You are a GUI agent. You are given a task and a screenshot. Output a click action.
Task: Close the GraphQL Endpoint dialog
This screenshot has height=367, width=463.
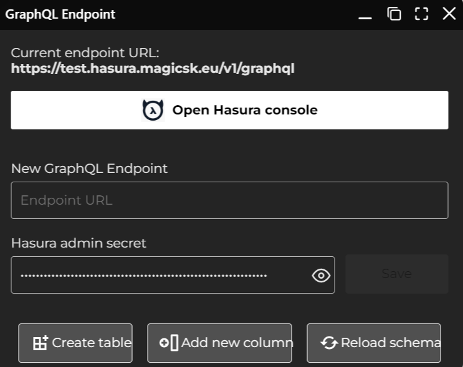[449, 14]
